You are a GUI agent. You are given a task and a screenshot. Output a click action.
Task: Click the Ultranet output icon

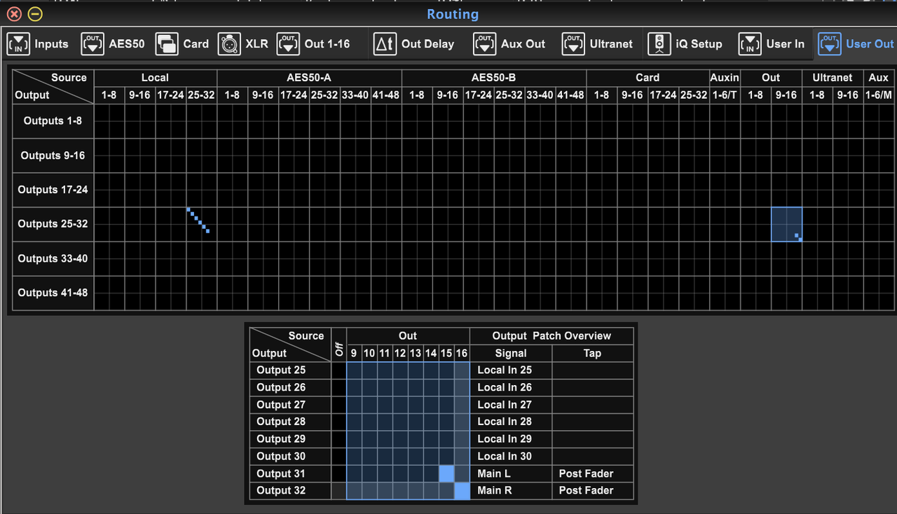tap(573, 44)
